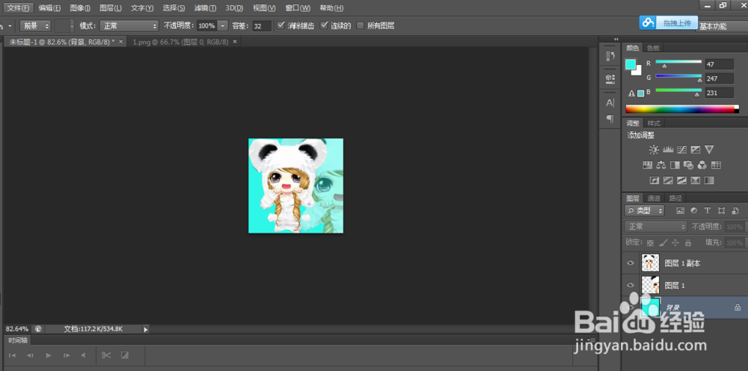Open the pattern picker dropdown arrow
The image size is (748, 371).
(72, 25)
